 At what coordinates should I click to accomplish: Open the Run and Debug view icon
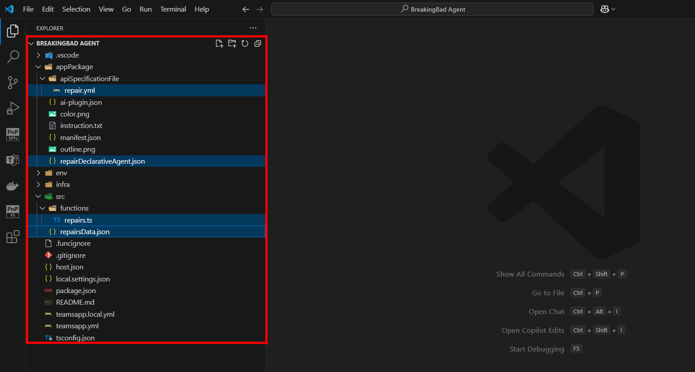(x=13, y=108)
